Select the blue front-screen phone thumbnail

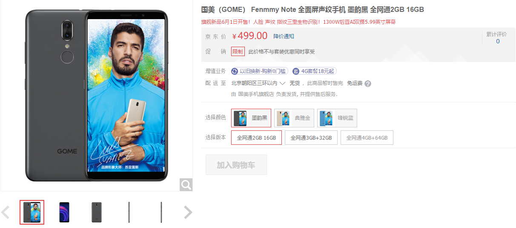(64, 212)
